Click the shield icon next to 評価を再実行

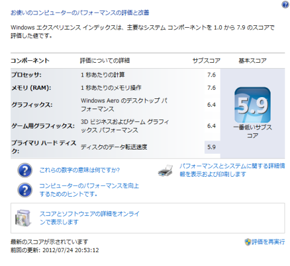pos(248,242)
